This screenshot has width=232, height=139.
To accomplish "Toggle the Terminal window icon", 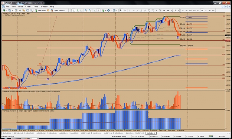I will pos(28,10).
